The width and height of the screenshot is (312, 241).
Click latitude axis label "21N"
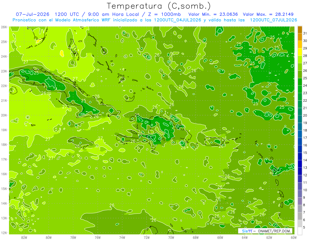click(x=4, y=100)
